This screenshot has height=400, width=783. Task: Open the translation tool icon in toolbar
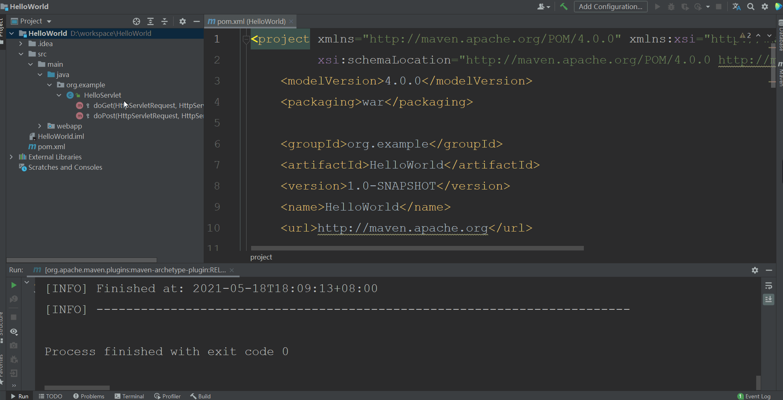coord(736,7)
